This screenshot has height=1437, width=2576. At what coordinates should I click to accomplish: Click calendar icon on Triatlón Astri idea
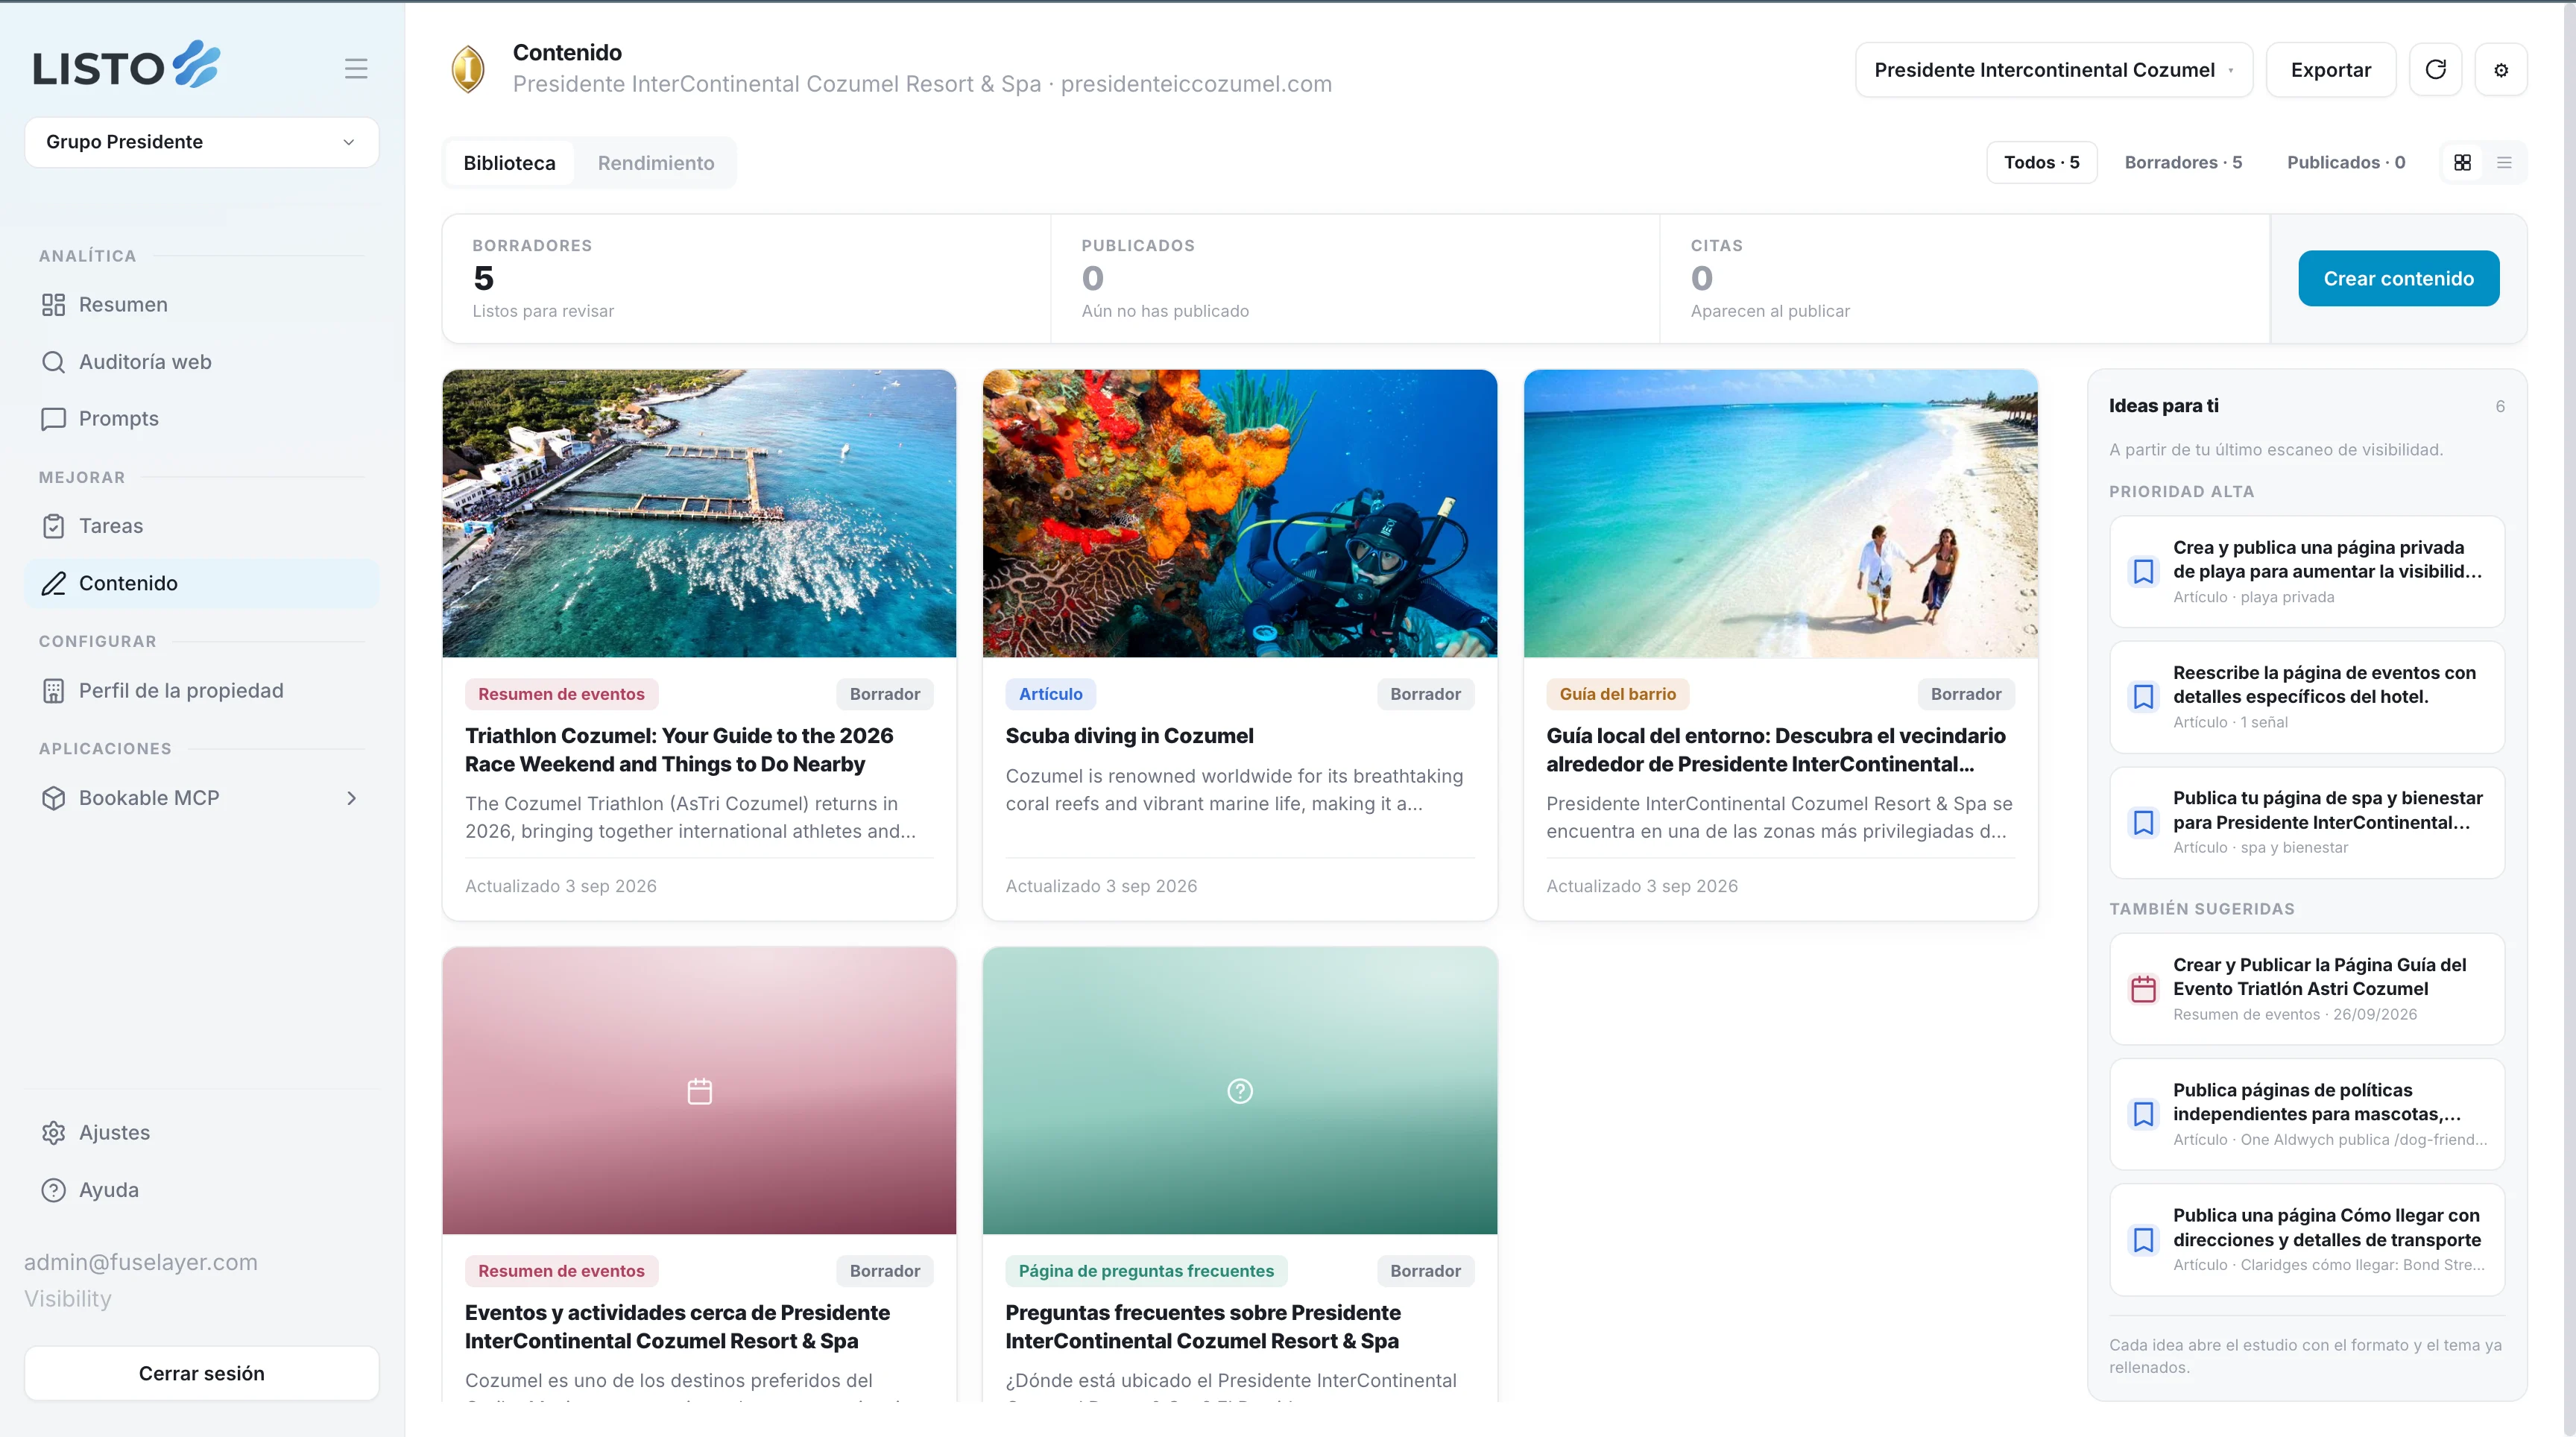(x=2143, y=989)
